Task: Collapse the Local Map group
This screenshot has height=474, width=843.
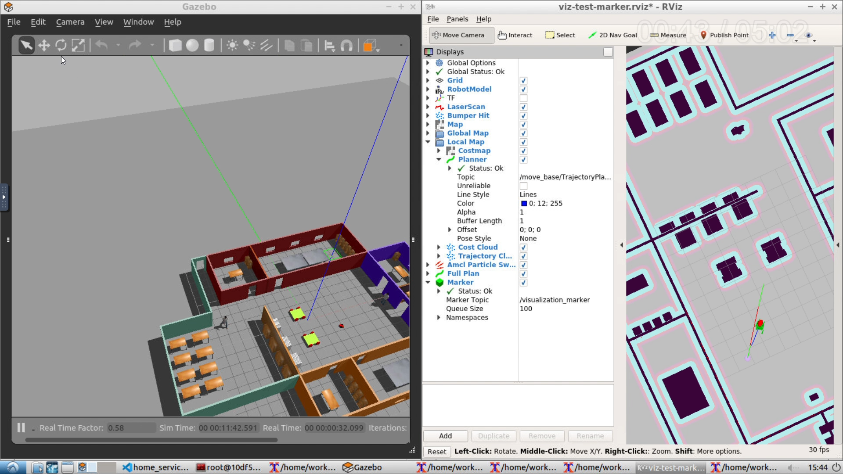Action: coord(428,142)
